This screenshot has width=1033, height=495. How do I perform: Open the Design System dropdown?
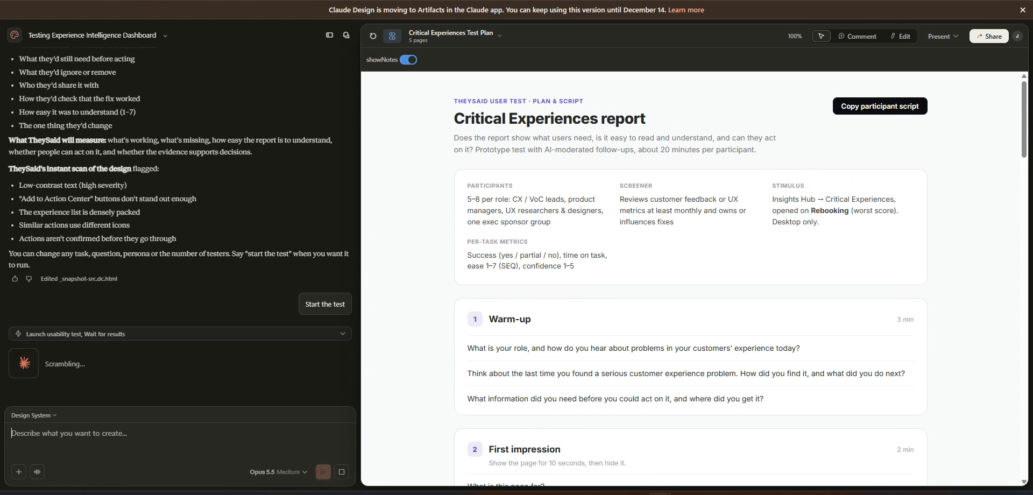click(x=34, y=415)
